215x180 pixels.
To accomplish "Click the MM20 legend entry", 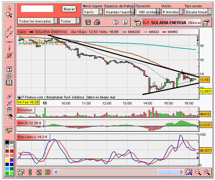I will pyautogui.click(x=151, y=32).
